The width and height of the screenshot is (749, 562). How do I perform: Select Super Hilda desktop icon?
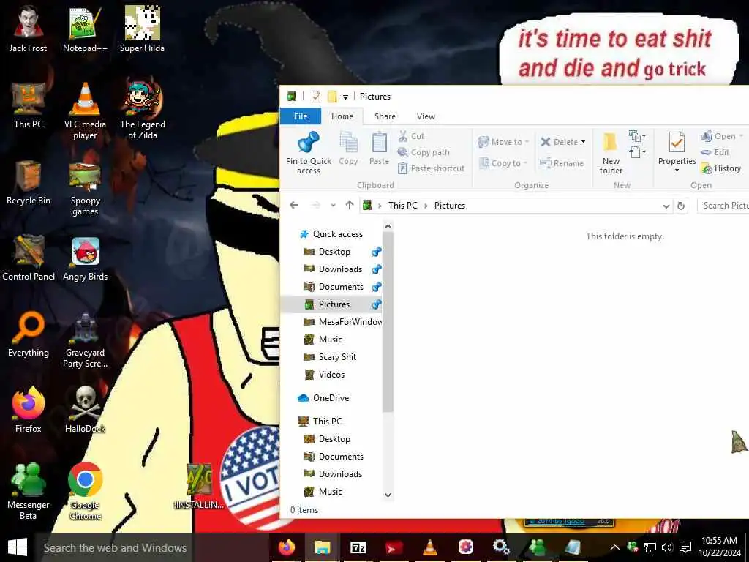point(142,29)
